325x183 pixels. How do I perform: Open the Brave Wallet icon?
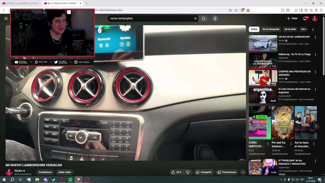[306, 10]
